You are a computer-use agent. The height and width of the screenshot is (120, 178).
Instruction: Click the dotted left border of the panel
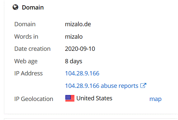(4, 57)
